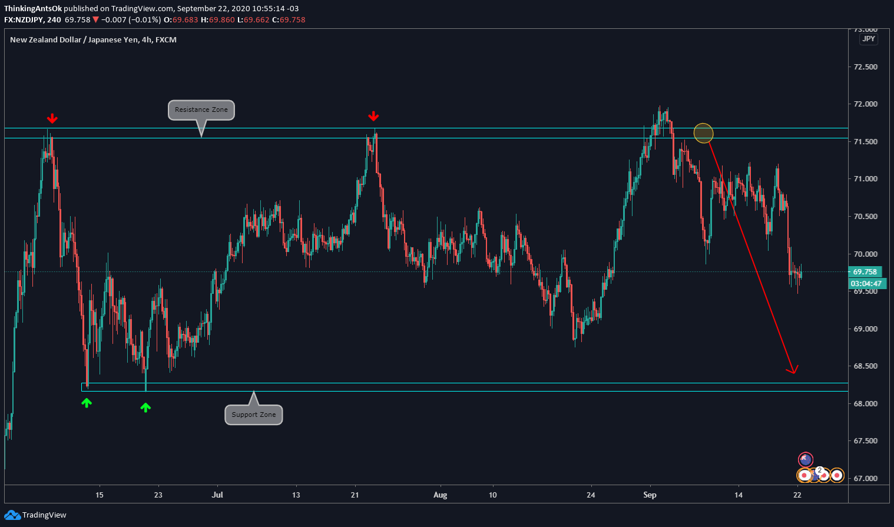
Task: Click the 21 date label on time axis
Action: tap(355, 495)
